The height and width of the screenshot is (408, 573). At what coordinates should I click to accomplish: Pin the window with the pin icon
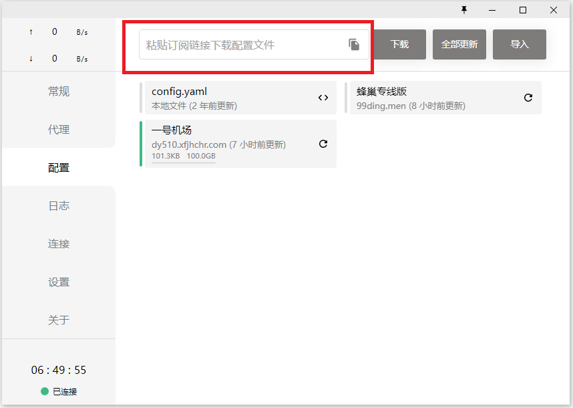[464, 10]
